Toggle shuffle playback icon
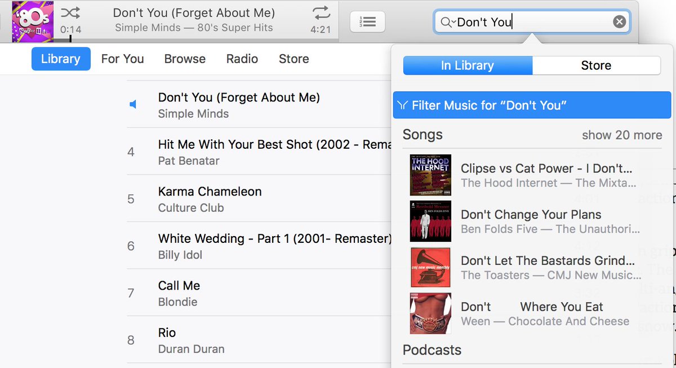 point(70,12)
